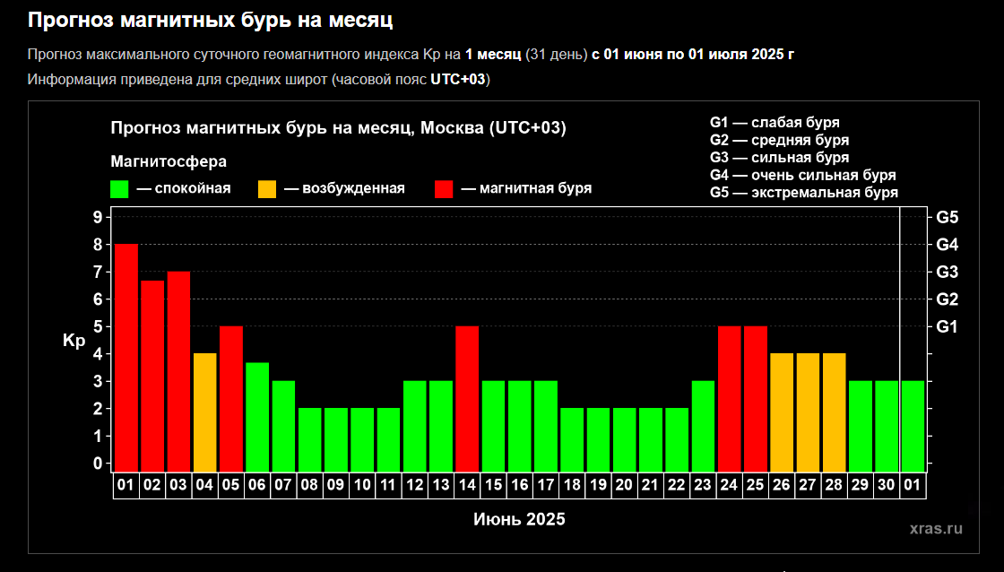Click the G3 label on right axis

coord(947,273)
